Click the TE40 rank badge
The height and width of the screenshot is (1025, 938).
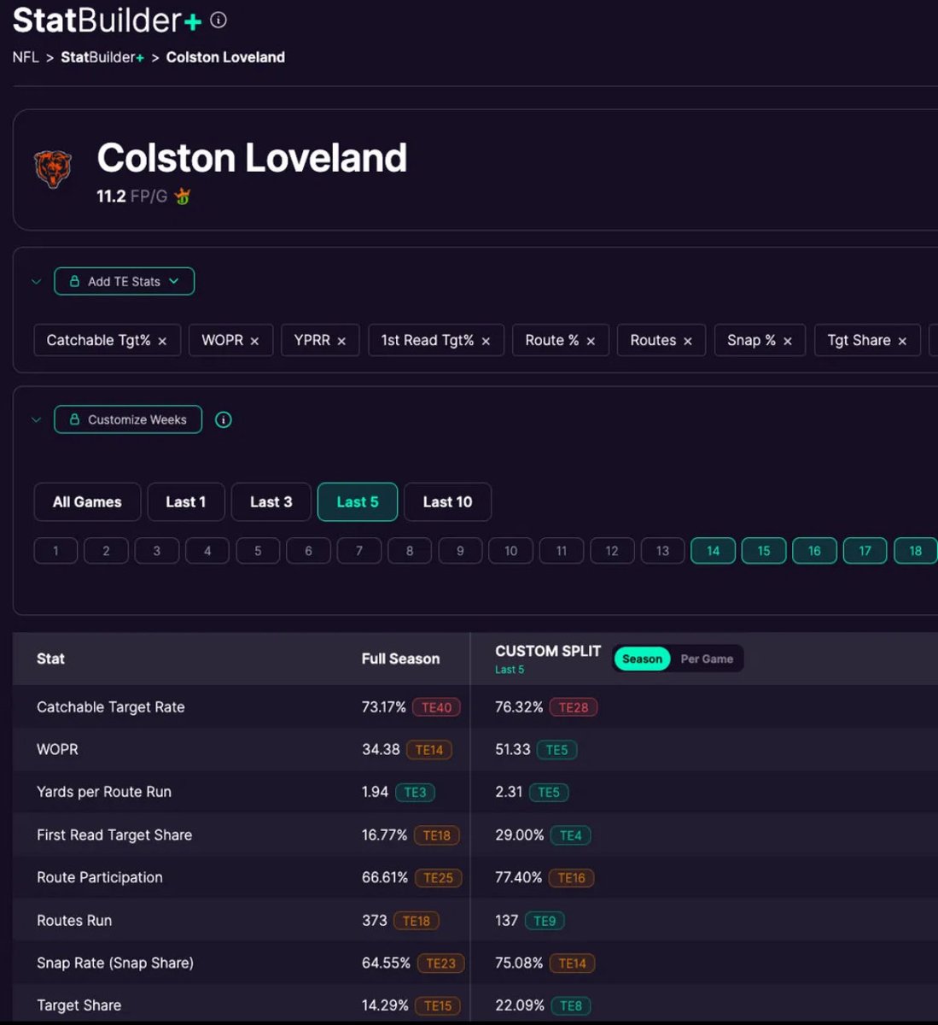point(436,707)
